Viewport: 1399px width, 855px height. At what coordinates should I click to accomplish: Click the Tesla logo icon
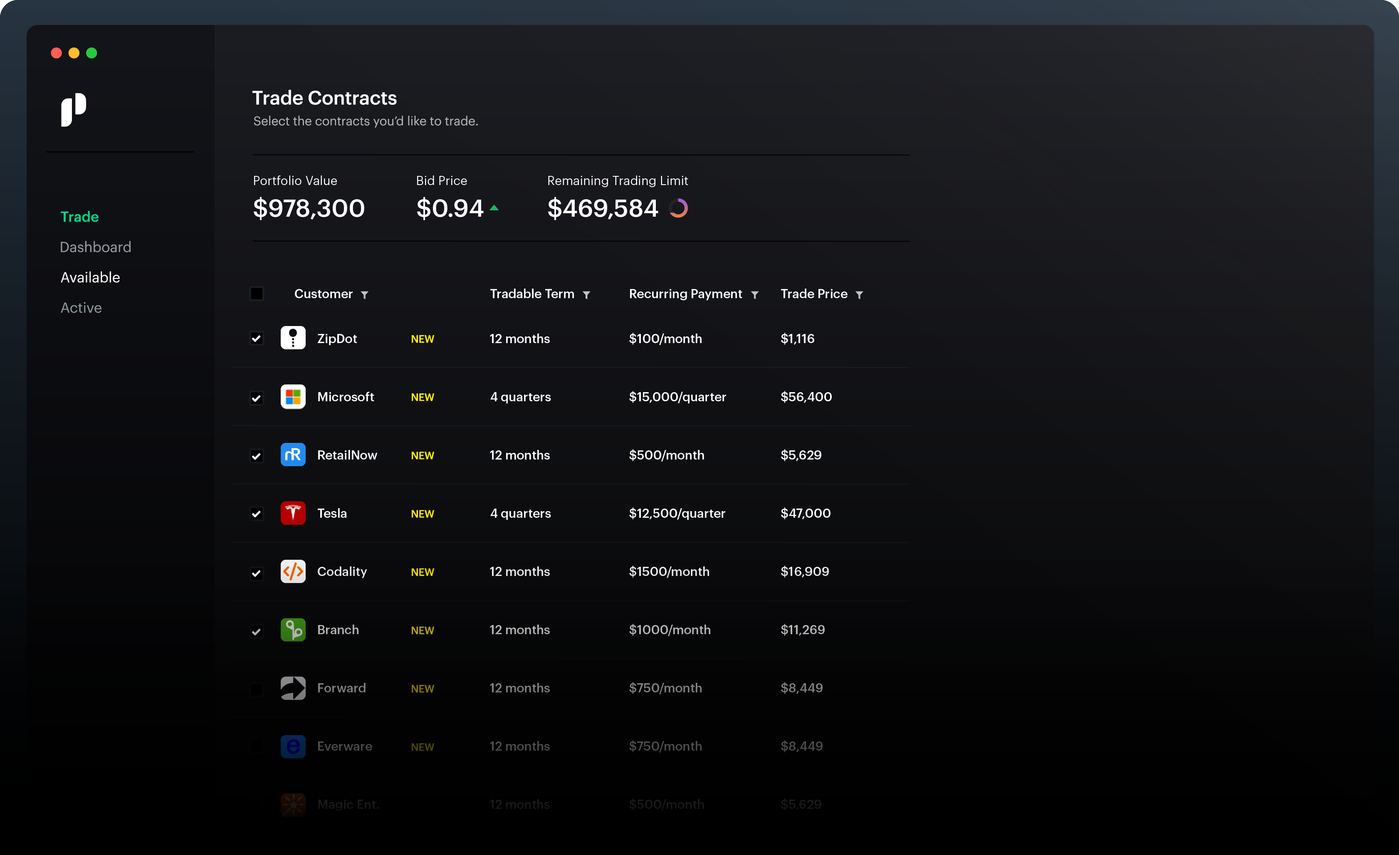click(293, 513)
